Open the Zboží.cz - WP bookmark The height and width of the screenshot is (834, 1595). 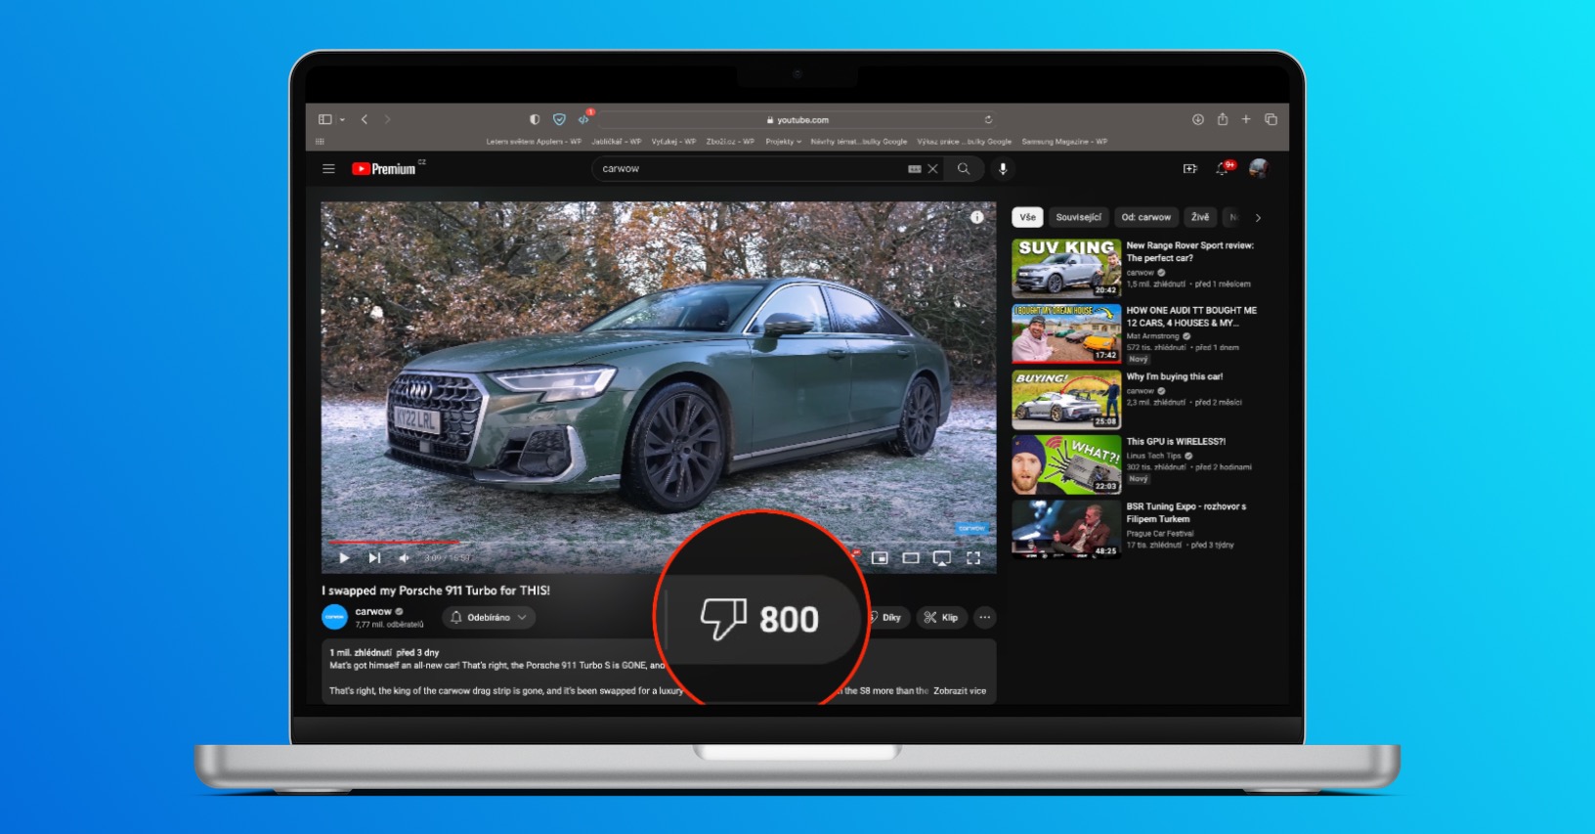click(x=730, y=142)
